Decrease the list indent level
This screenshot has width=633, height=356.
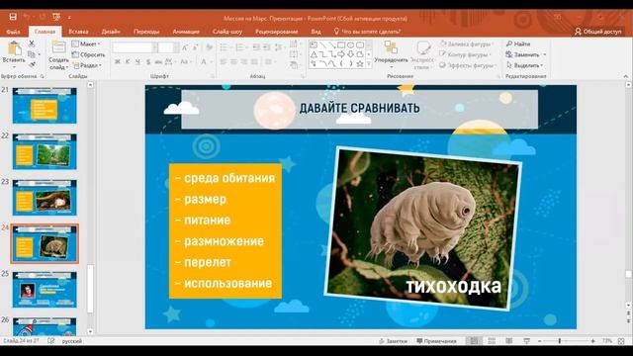256,47
